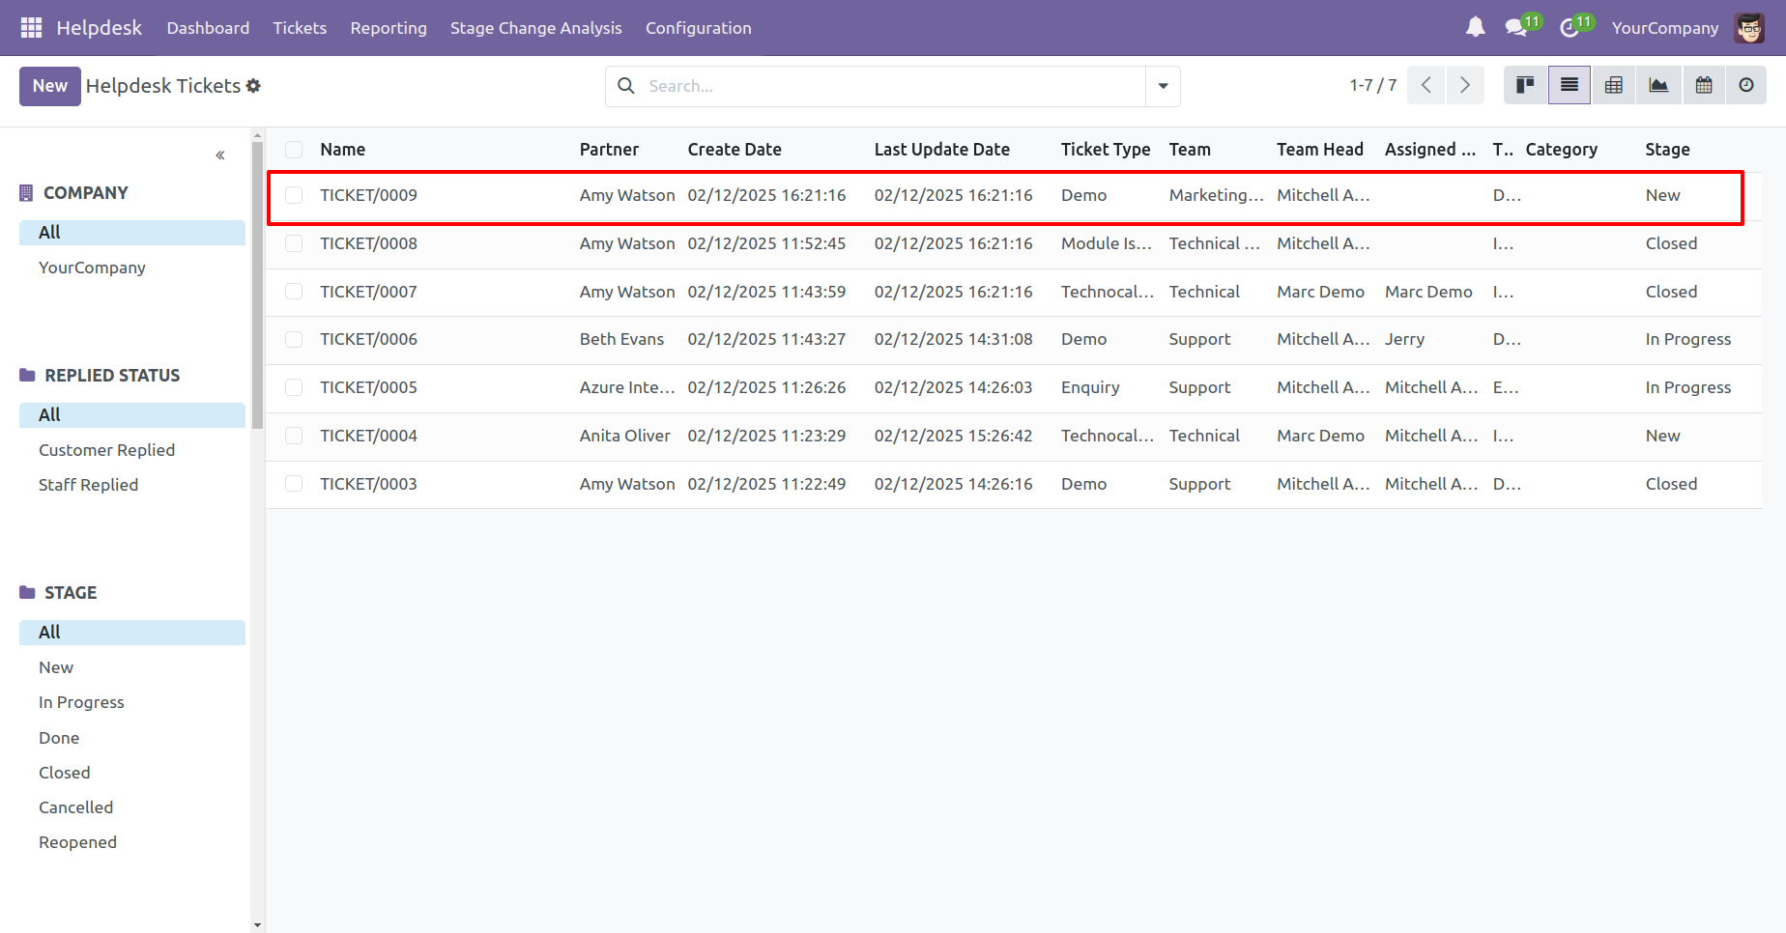Check the box for TICKET/0007
The height and width of the screenshot is (933, 1786).
pyautogui.click(x=294, y=292)
